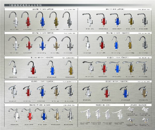This screenshot has height=130, width=155.
Task: Open silver small-bend faucet in second-row right panel
Action: [143, 43]
